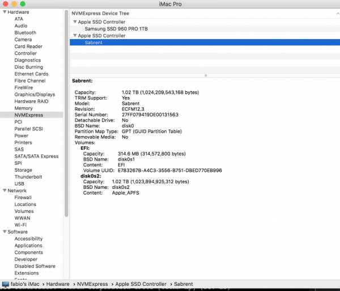The image size is (340, 291).
Task: Select SATA/SATA Express item
Action: [36, 157]
